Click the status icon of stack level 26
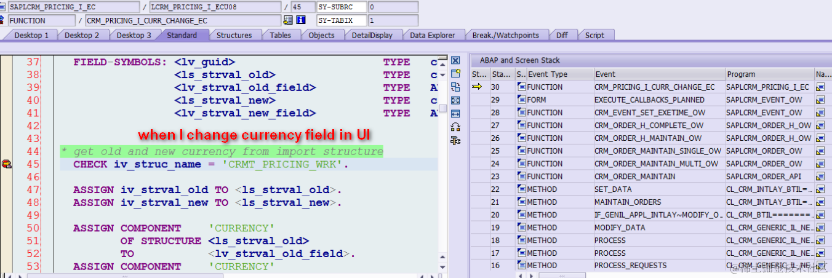Screen dimensions: 832x278 (x=521, y=138)
